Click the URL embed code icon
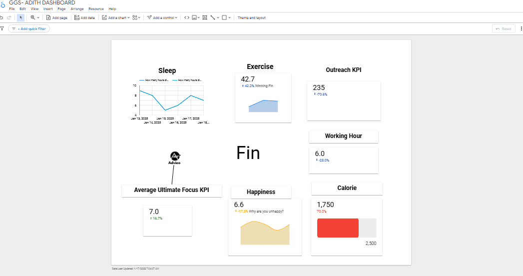Image resolution: width=523 pixels, height=276 pixels. (187, 17)
